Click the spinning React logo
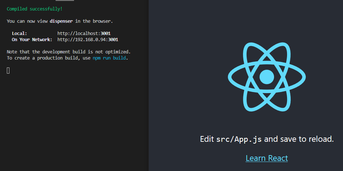The height and width of the screenshot is (171, 343). tap(267, 77)
